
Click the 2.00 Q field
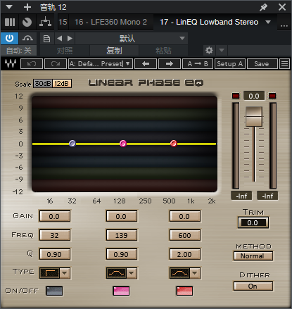coord(184,254)
